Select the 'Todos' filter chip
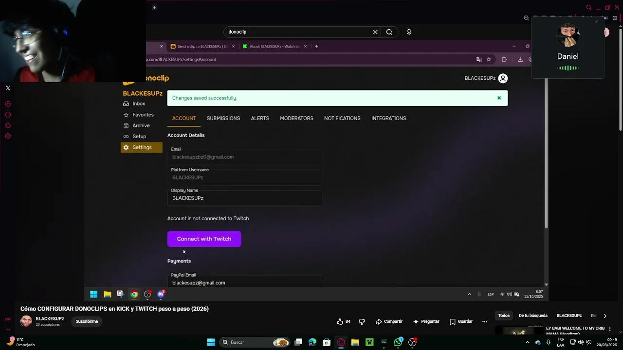 (x=504, y=315)
